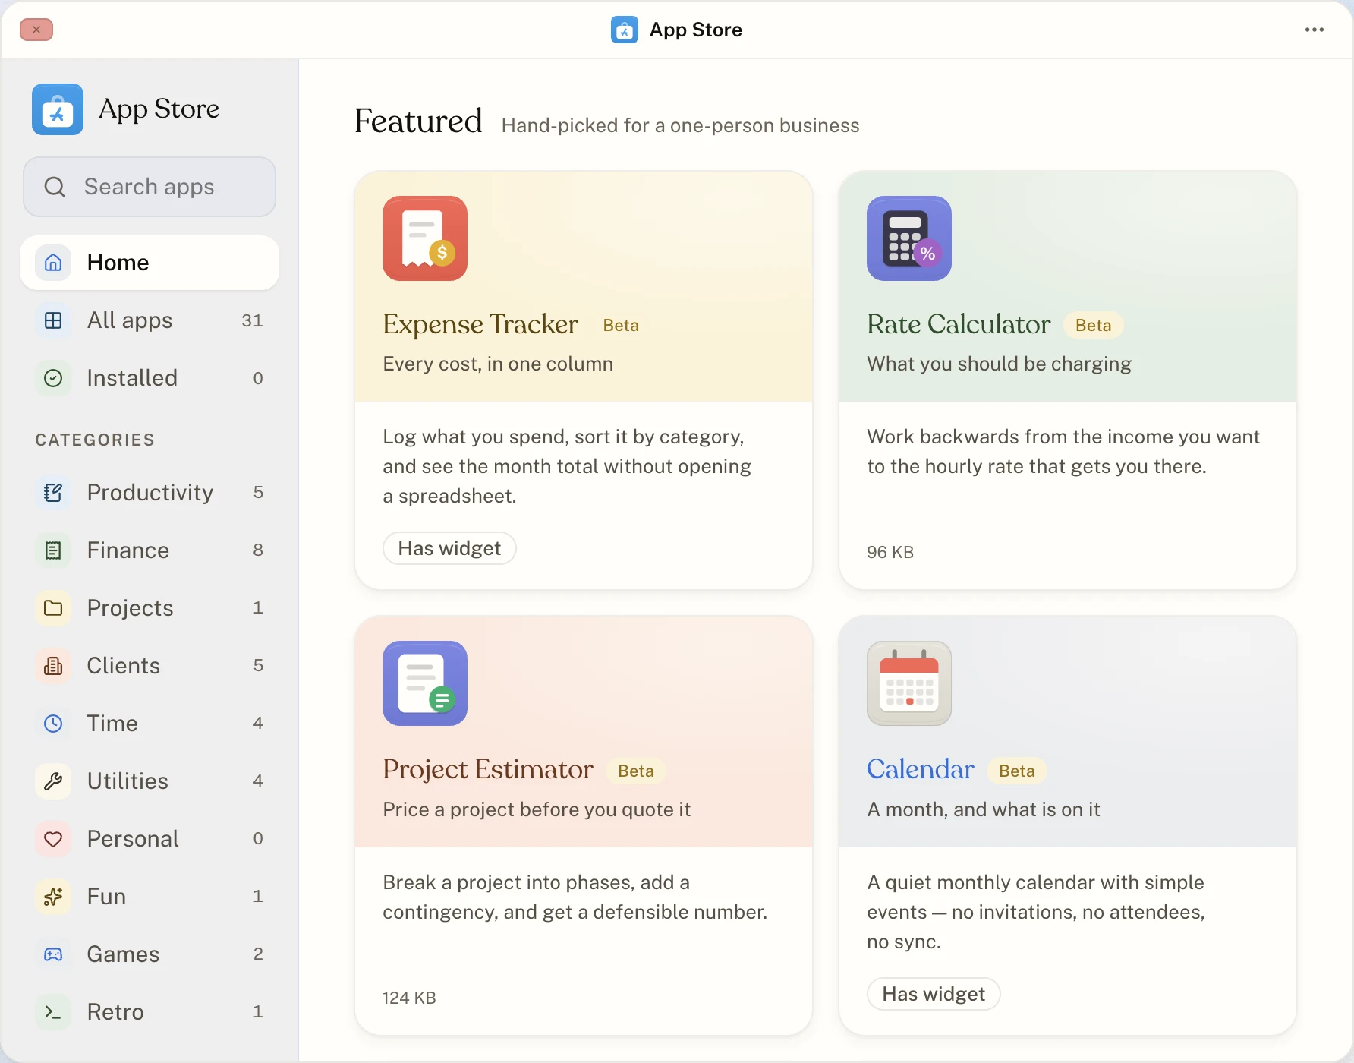
Task: Open Expense Tracker app icon
Action: tap(425, 238)
